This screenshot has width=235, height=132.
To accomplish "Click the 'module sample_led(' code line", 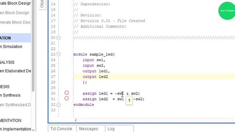I will click(x=94, y=54).
